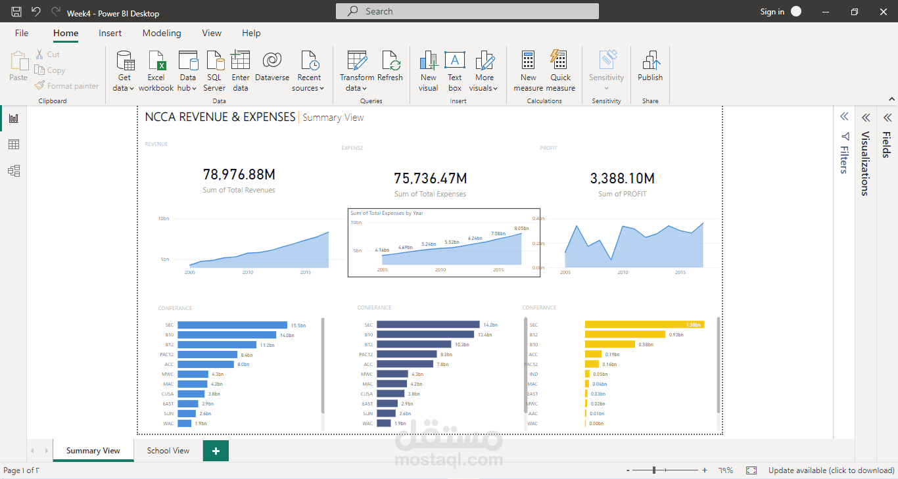Click the Fit to page icon

(x=753, y=470)
